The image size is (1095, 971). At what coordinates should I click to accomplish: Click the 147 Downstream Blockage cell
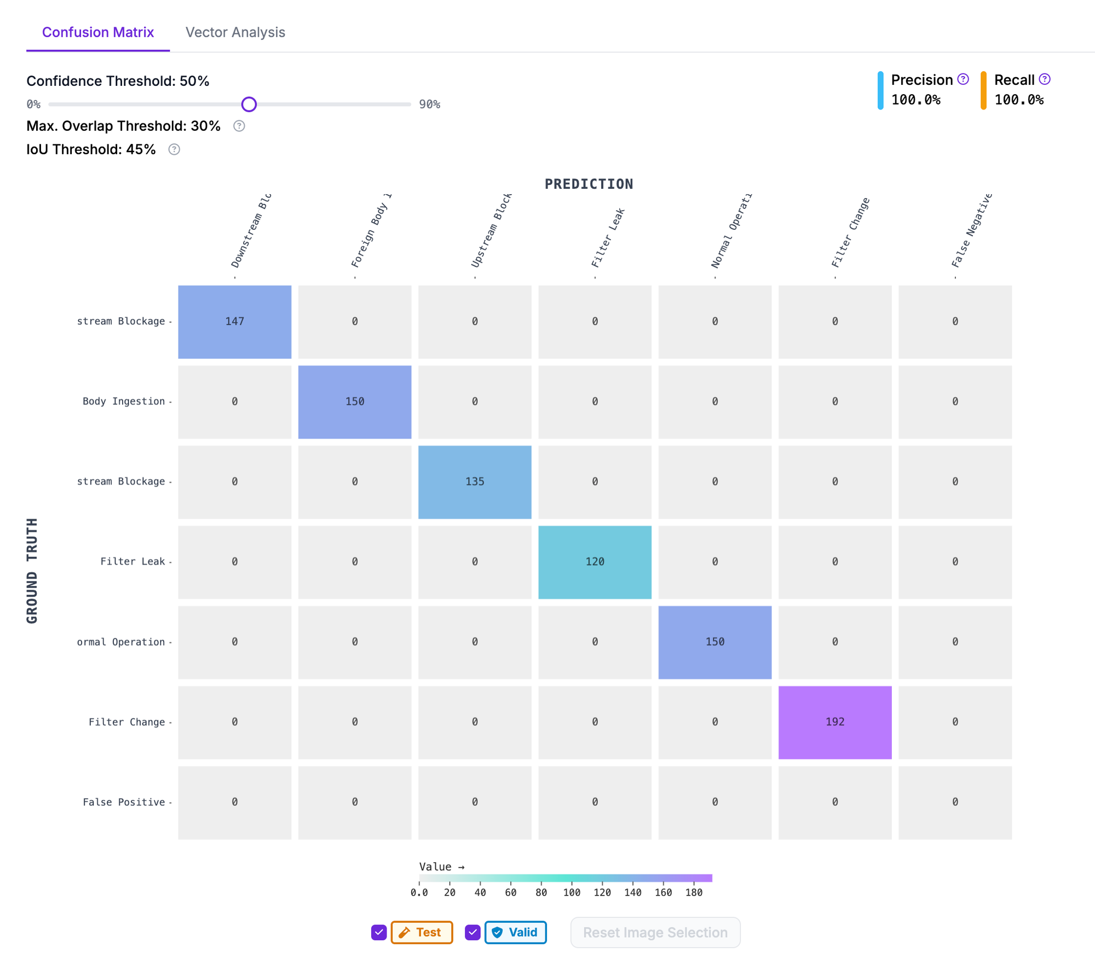(234, 322)
